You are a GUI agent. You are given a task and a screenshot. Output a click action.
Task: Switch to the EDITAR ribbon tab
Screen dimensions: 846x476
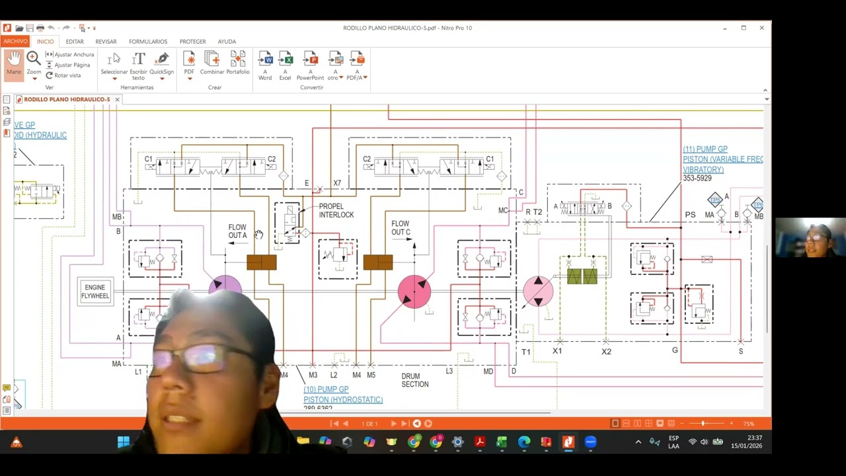click(x=75, y=41)
